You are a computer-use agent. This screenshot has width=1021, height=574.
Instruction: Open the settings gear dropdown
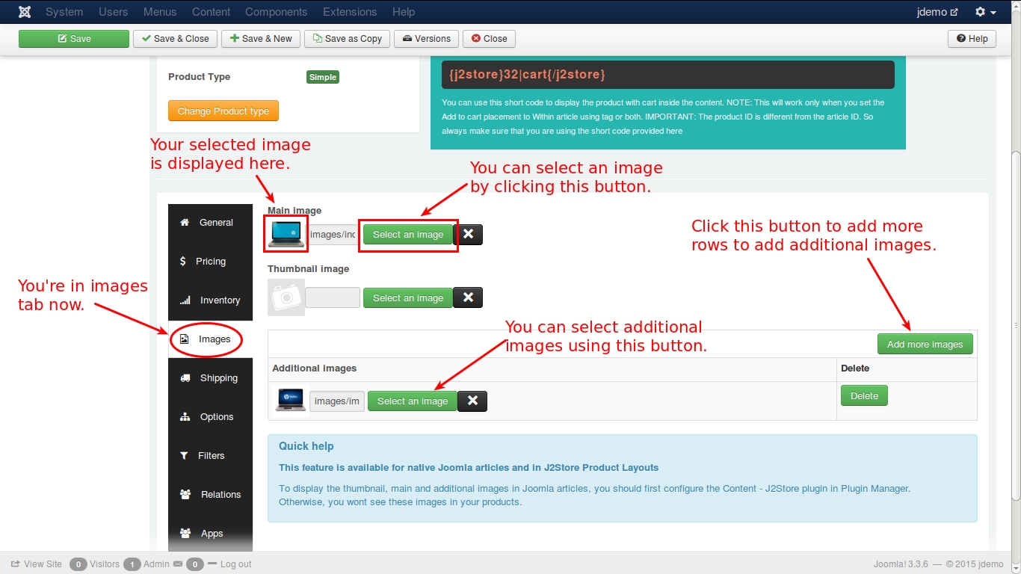pyautogui.click(x=986, y=12)
